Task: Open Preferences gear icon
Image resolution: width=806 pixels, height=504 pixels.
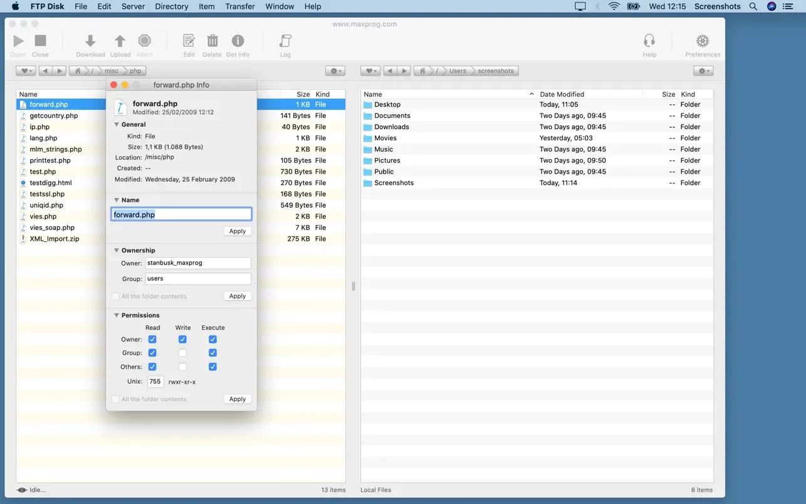Action: [x=703, y=41]
